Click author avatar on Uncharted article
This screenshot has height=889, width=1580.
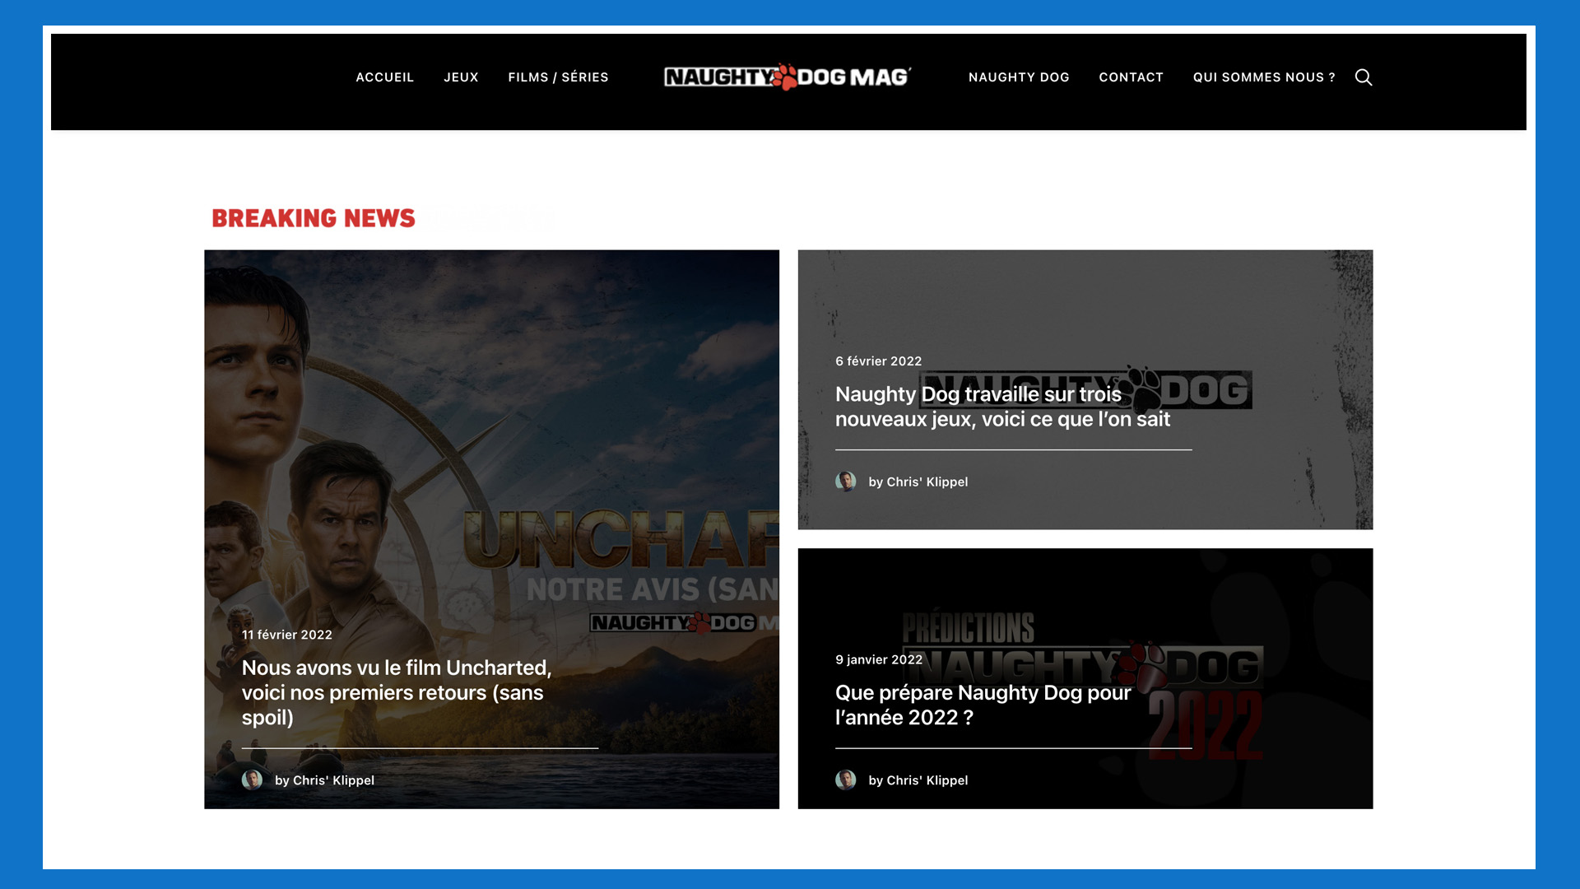(252, 780)
